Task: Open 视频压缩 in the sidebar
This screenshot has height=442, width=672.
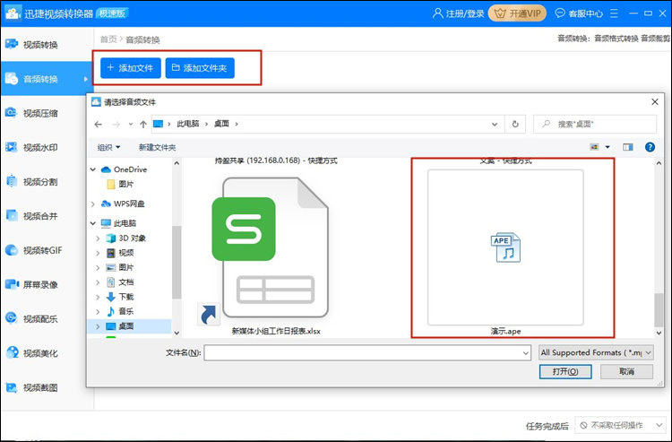Action: coord(39,113)
